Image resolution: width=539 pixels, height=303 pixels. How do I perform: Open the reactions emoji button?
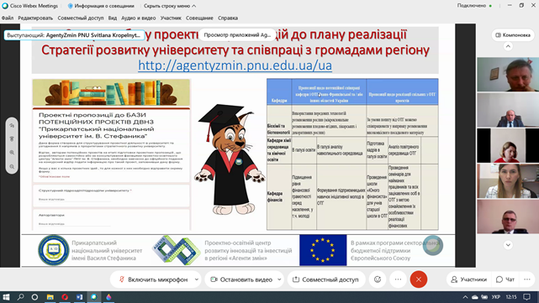pyautogui.click(x=378, y=279)
